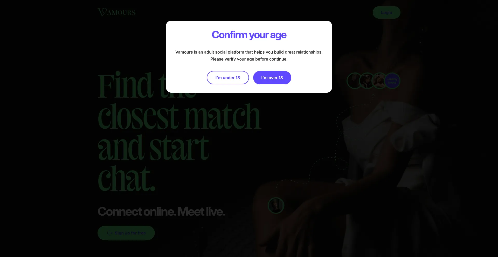This screenshot has height=257, width=498.
Task: Select the first profile avatar in the row
Action: [x=355, y=81]
